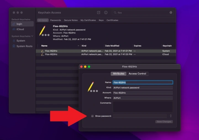Clear the search field with the x icon
The width and height of the screenshot is (199, 140).
(x=171, y=13)
